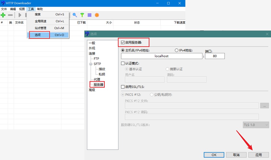Select PKCS #12 radio button

tap(123, 95)
